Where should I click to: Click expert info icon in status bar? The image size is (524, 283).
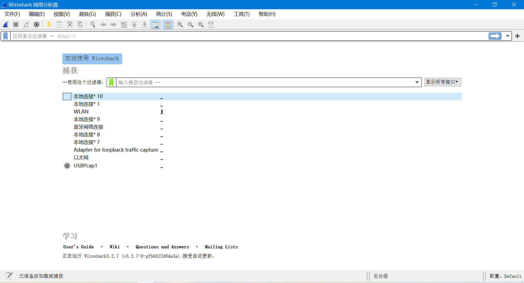point(10,276)
